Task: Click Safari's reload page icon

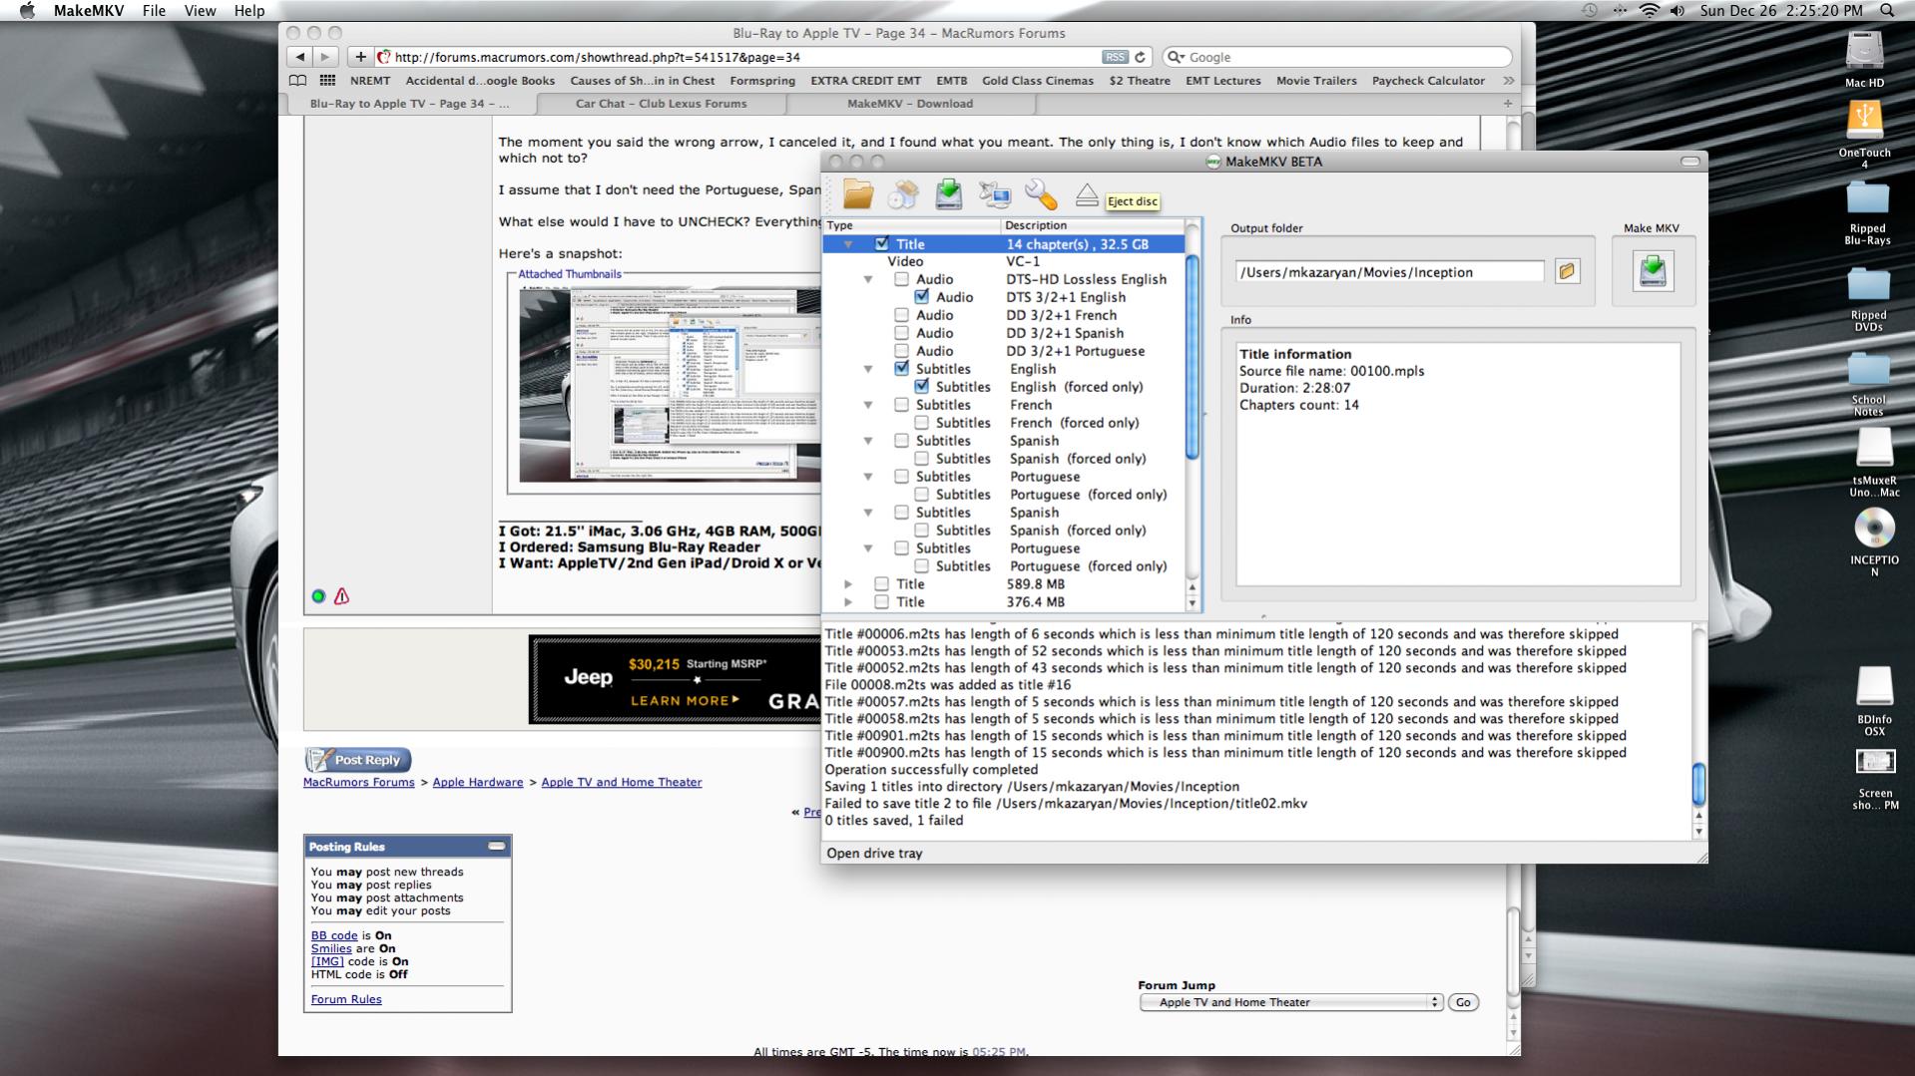Action: click(1140, 57)
